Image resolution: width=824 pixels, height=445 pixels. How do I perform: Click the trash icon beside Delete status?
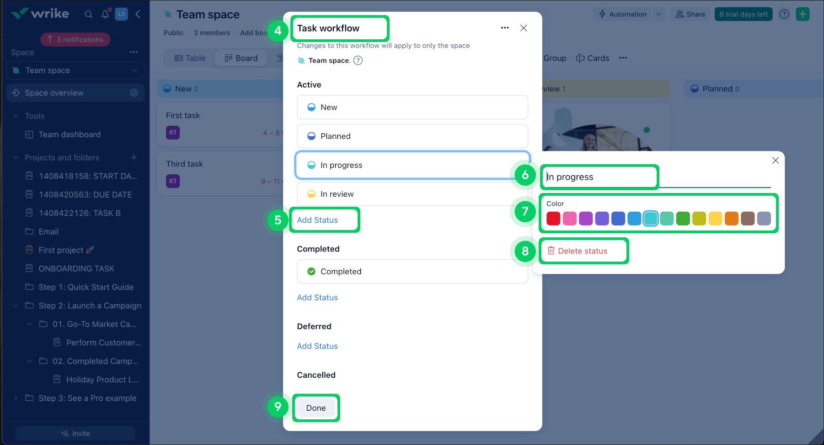551,251
